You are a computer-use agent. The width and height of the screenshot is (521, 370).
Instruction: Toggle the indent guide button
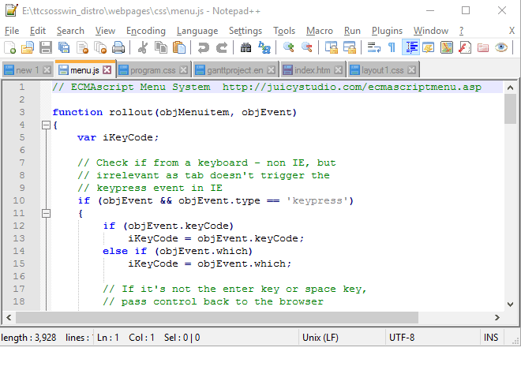pos(410,48)
